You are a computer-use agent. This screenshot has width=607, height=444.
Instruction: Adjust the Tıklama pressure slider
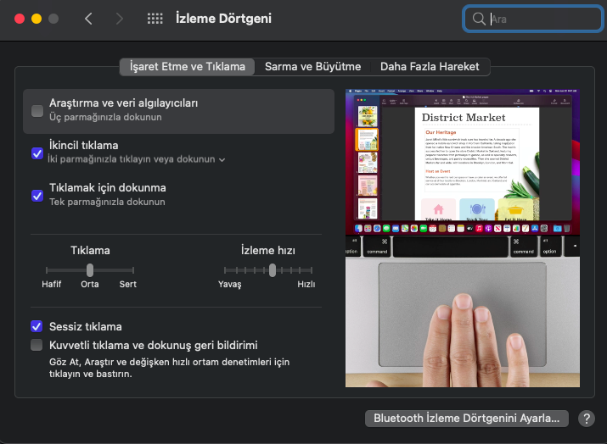coord(90,269)
